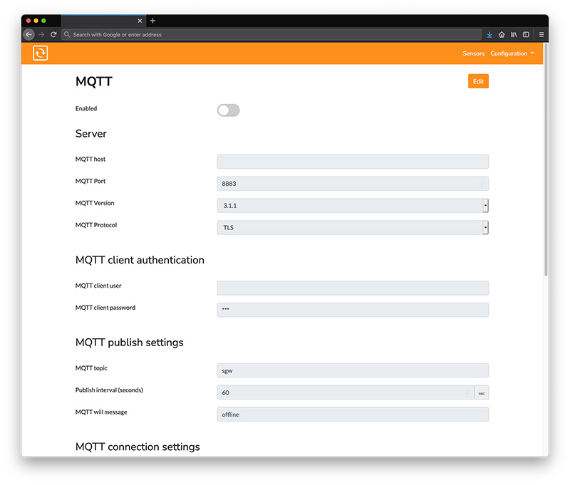Click the browser address bar
570x485 pixels.
(271, 34)
